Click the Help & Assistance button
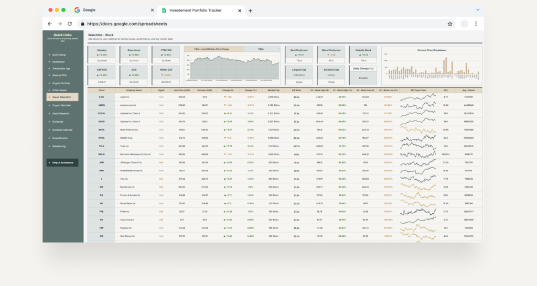 click(62, 162)
